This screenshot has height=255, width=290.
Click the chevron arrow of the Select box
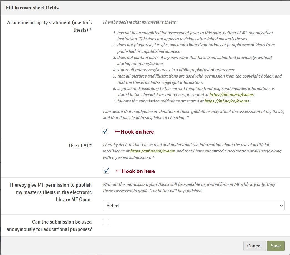pyautogui.click(x=281, y=206)
